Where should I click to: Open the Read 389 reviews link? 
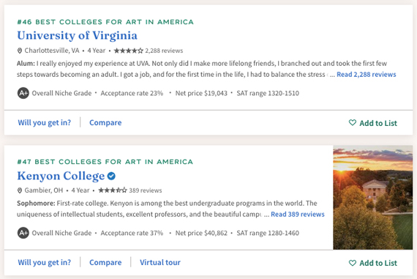coord(298,215)
